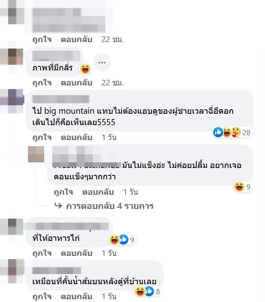
Task: Open the haha reaction on ที่ให้อาหารไก่ comment
Action: tap(114, 239)
